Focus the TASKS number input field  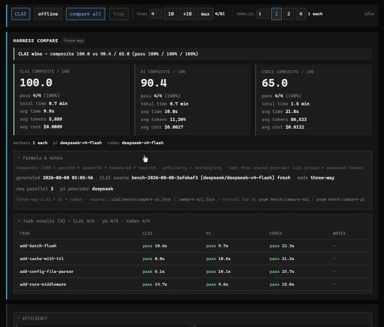(x=156, y=14)
